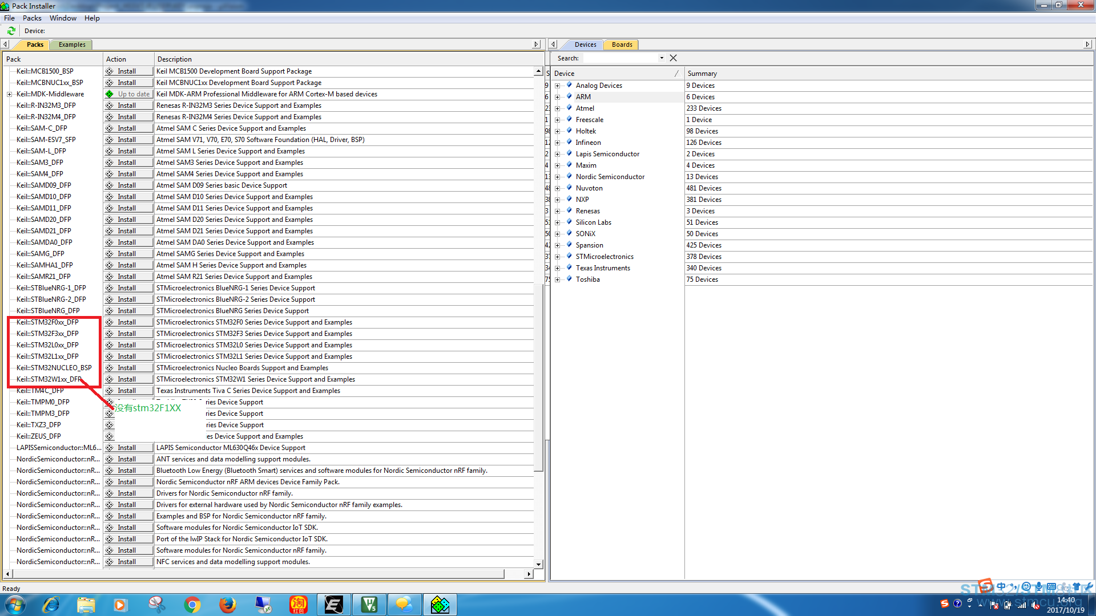This screenshot has height=616, width=1096.
Task: Expand the Freescale vendor tree
Action: pos(558,120)
